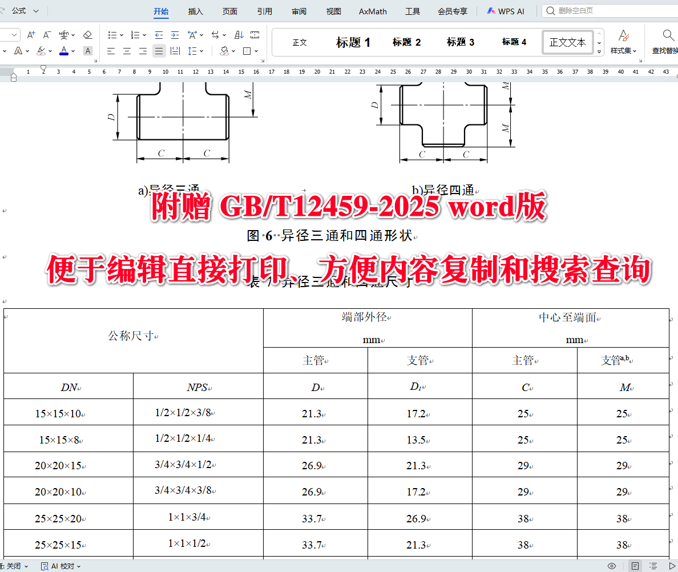Select the sort icon in the ribbon

pos(240,35)
